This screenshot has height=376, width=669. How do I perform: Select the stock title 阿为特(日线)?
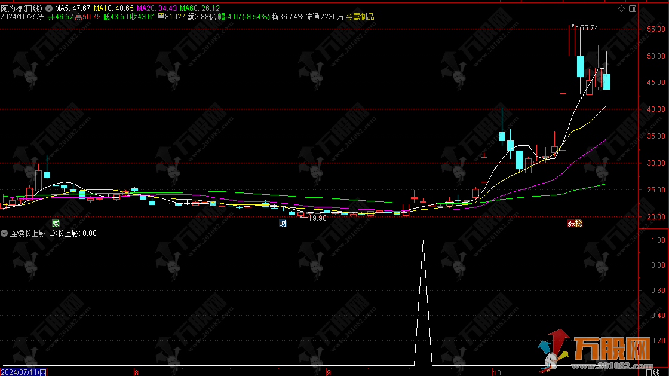click(x=22, y=8)
